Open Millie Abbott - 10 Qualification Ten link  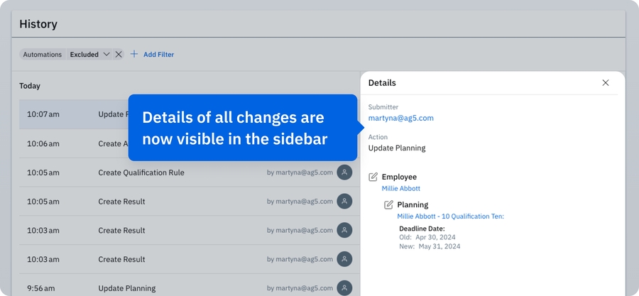(450, 216)
